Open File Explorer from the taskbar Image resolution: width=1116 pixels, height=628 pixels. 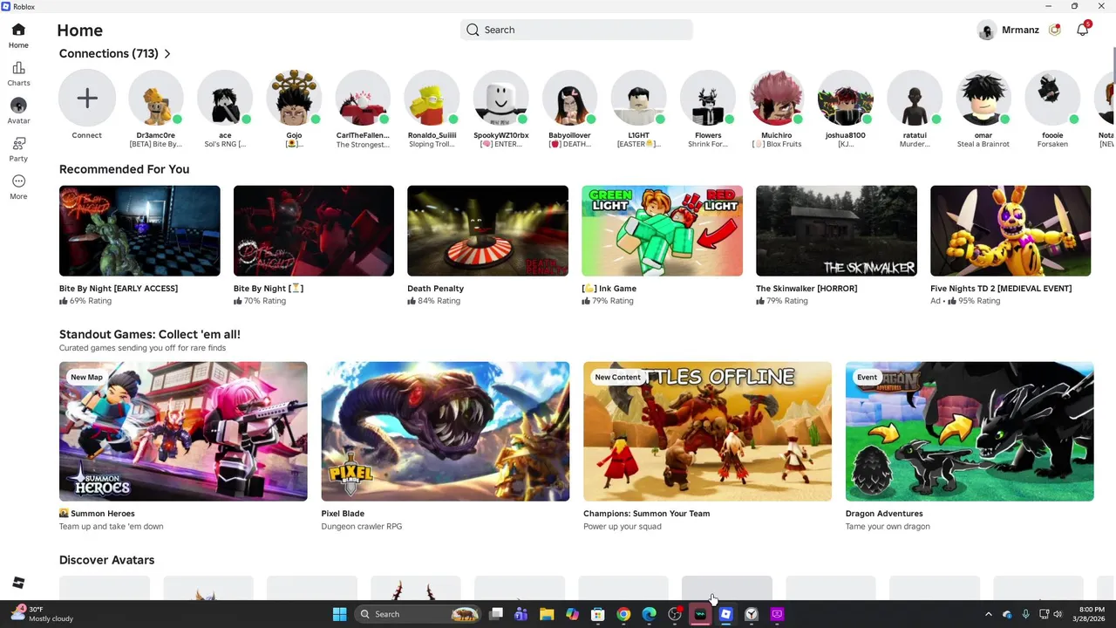point(547,614)
